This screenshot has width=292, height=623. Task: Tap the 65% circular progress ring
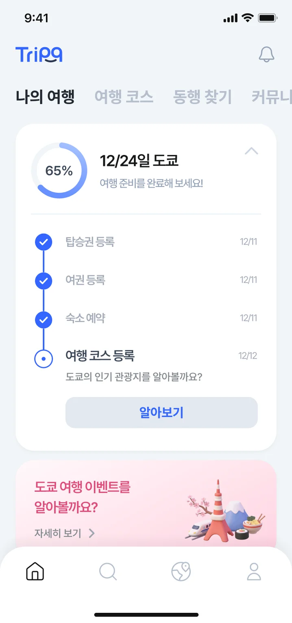point(59,170)
